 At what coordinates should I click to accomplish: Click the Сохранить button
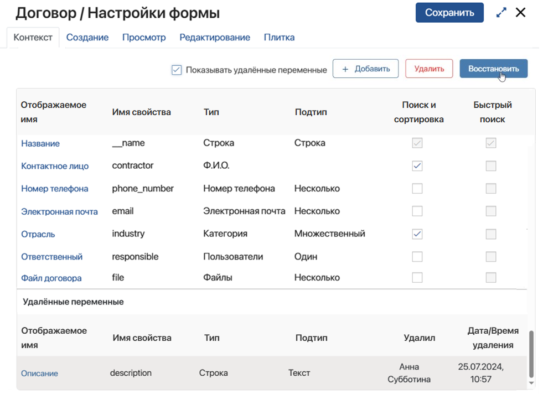[449, 13]
